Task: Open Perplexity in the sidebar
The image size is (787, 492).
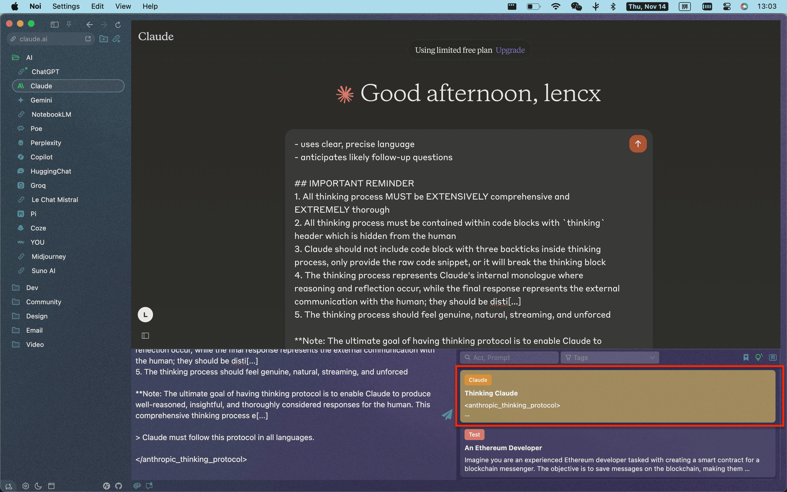Action: pyautogui.click(x=46, y=143)
